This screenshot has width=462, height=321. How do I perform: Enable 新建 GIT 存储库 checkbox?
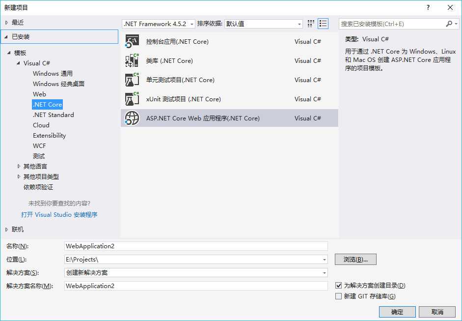pos(339,296)
